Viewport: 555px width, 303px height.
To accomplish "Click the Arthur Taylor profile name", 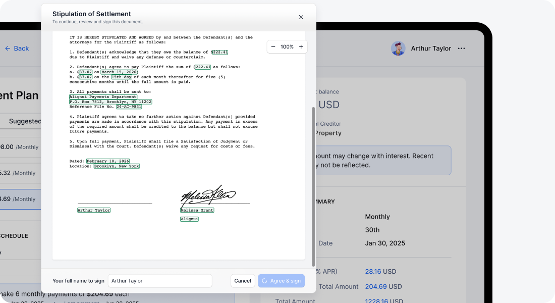I will point(431,48).
